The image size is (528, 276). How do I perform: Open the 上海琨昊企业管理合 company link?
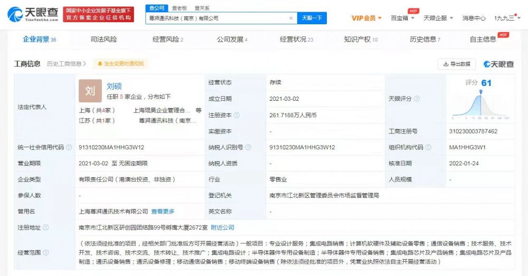point(162,110)
